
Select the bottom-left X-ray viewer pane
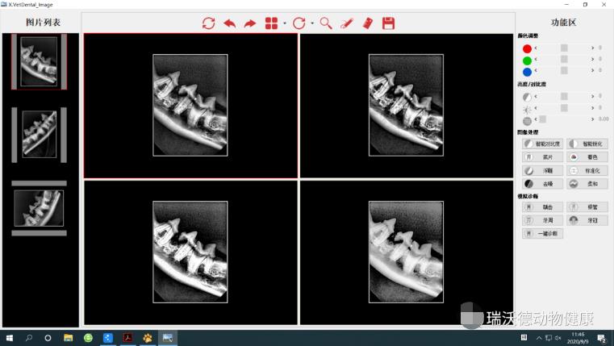click(190, 252)
